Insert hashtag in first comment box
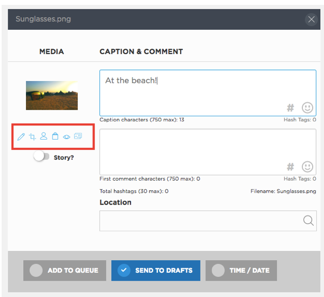The width and height of the screenshot is (324, 297). pyautogui.click(x=290, y=167)
